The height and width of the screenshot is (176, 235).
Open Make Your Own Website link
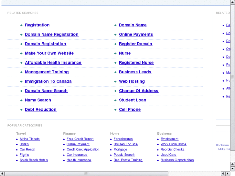pyautogui.click(x=49, y=53)
